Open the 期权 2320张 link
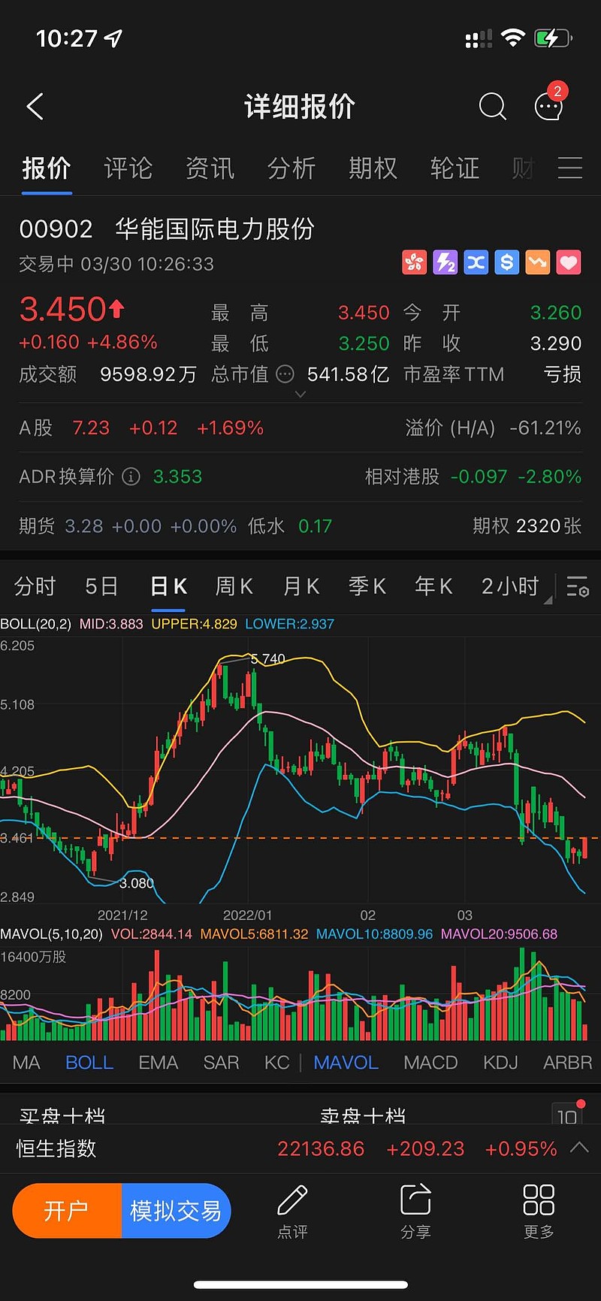This screenshot has height=1301, width=601. tap(527, 526)
